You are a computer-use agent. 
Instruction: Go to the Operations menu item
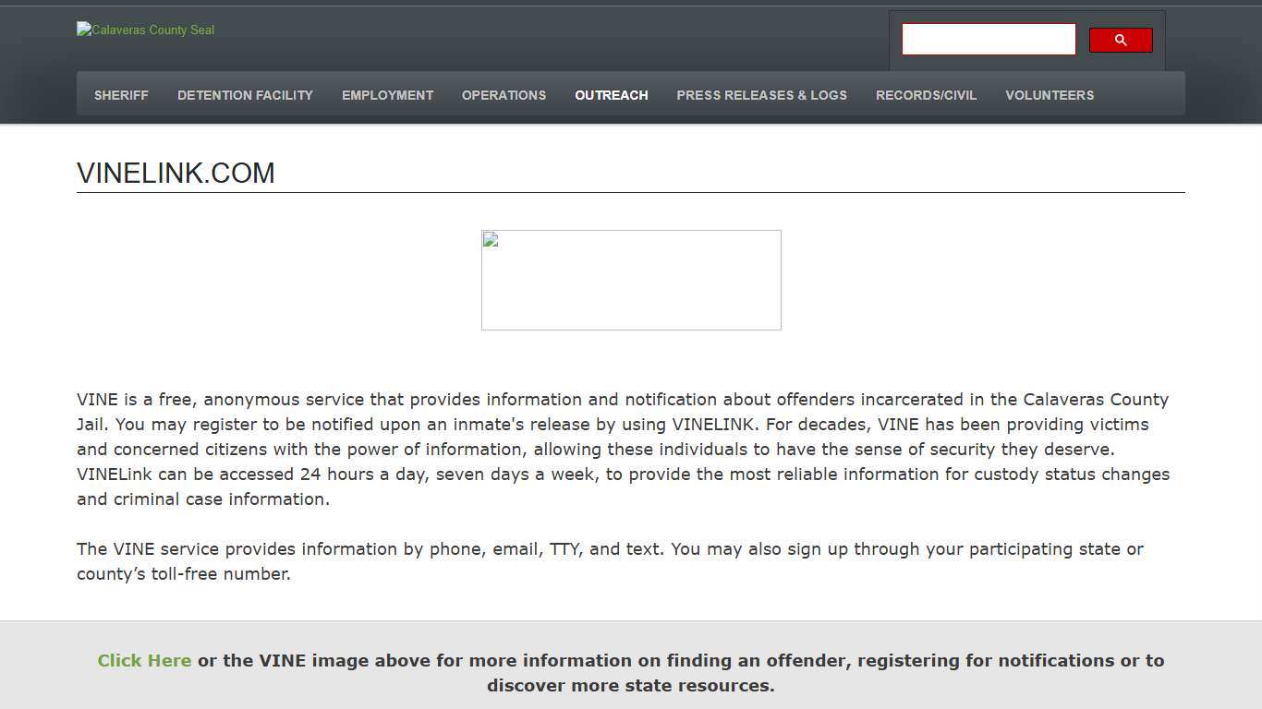[x=504, y=95]
